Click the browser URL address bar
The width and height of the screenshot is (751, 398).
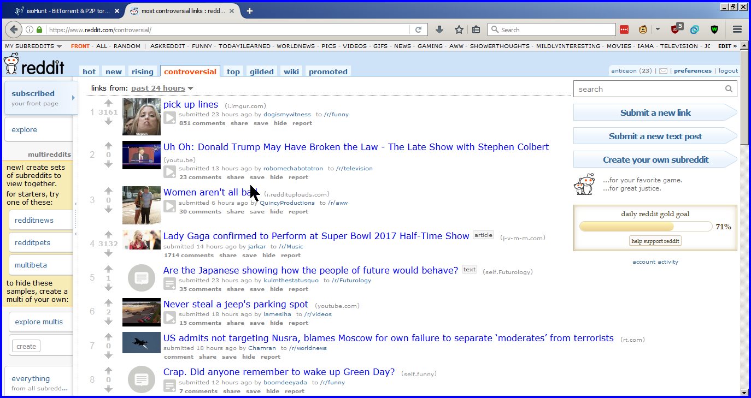point(227,29)
